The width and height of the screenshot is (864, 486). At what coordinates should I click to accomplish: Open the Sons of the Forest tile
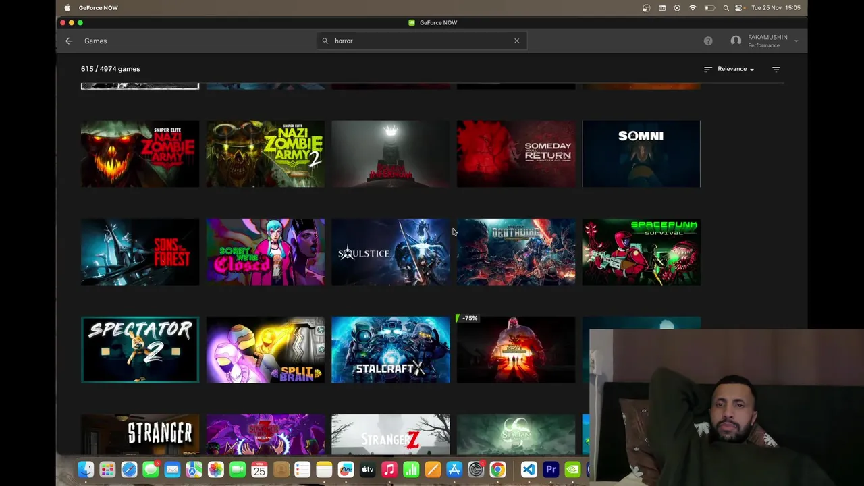[x=140, y=252]
